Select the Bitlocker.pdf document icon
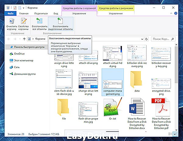 coord(161,107)
